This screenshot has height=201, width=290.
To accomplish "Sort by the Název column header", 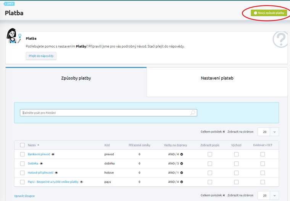I will pyautogui.click(x=32, y=145).
